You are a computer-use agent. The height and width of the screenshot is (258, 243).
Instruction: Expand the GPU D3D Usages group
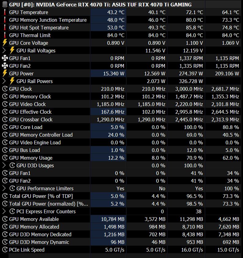(4, 165)
